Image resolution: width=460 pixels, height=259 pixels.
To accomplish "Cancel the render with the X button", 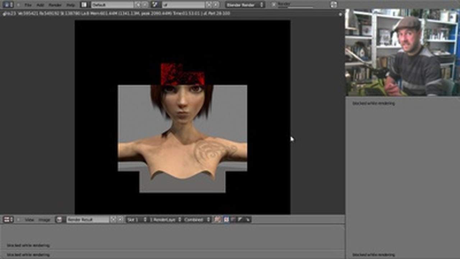I will pyautogui.click(x=274, y=5).
